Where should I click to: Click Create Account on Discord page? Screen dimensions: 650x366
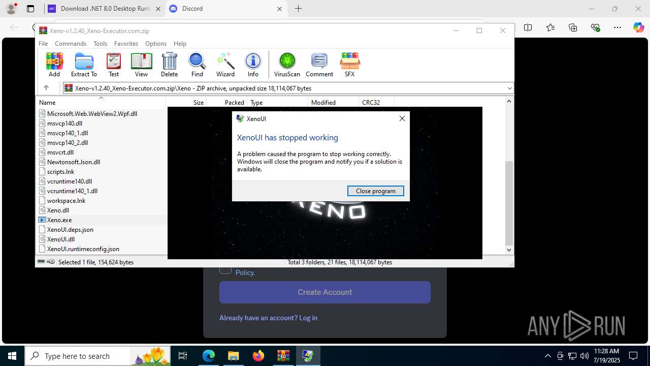click(325, 292)
